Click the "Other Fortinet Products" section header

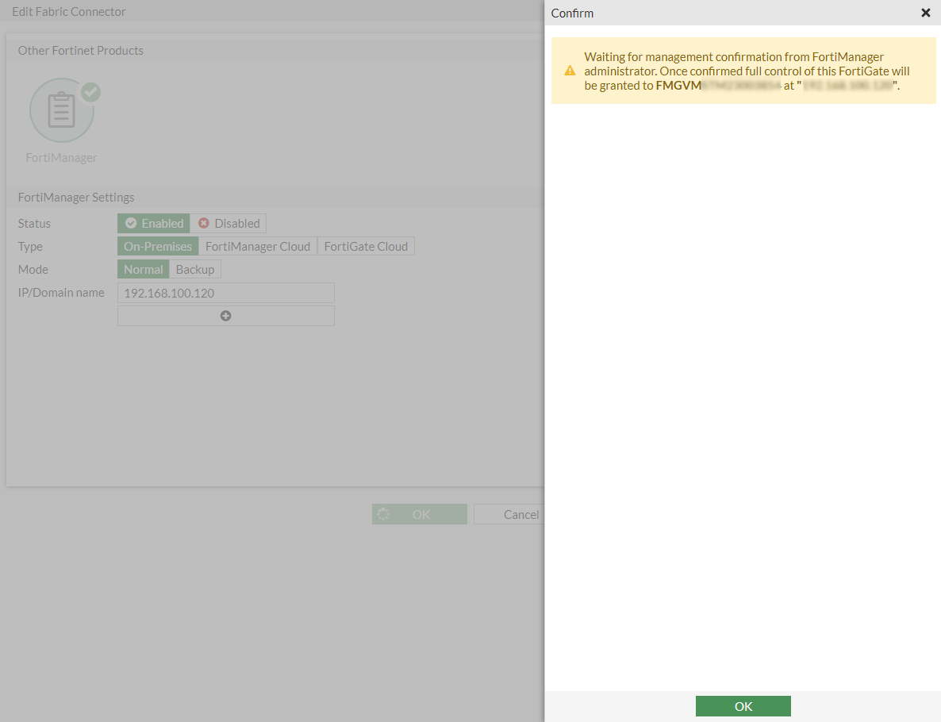[x=80, y=51]
